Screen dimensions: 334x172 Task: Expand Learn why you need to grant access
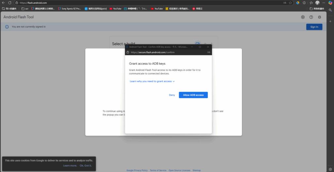(152, 81)
